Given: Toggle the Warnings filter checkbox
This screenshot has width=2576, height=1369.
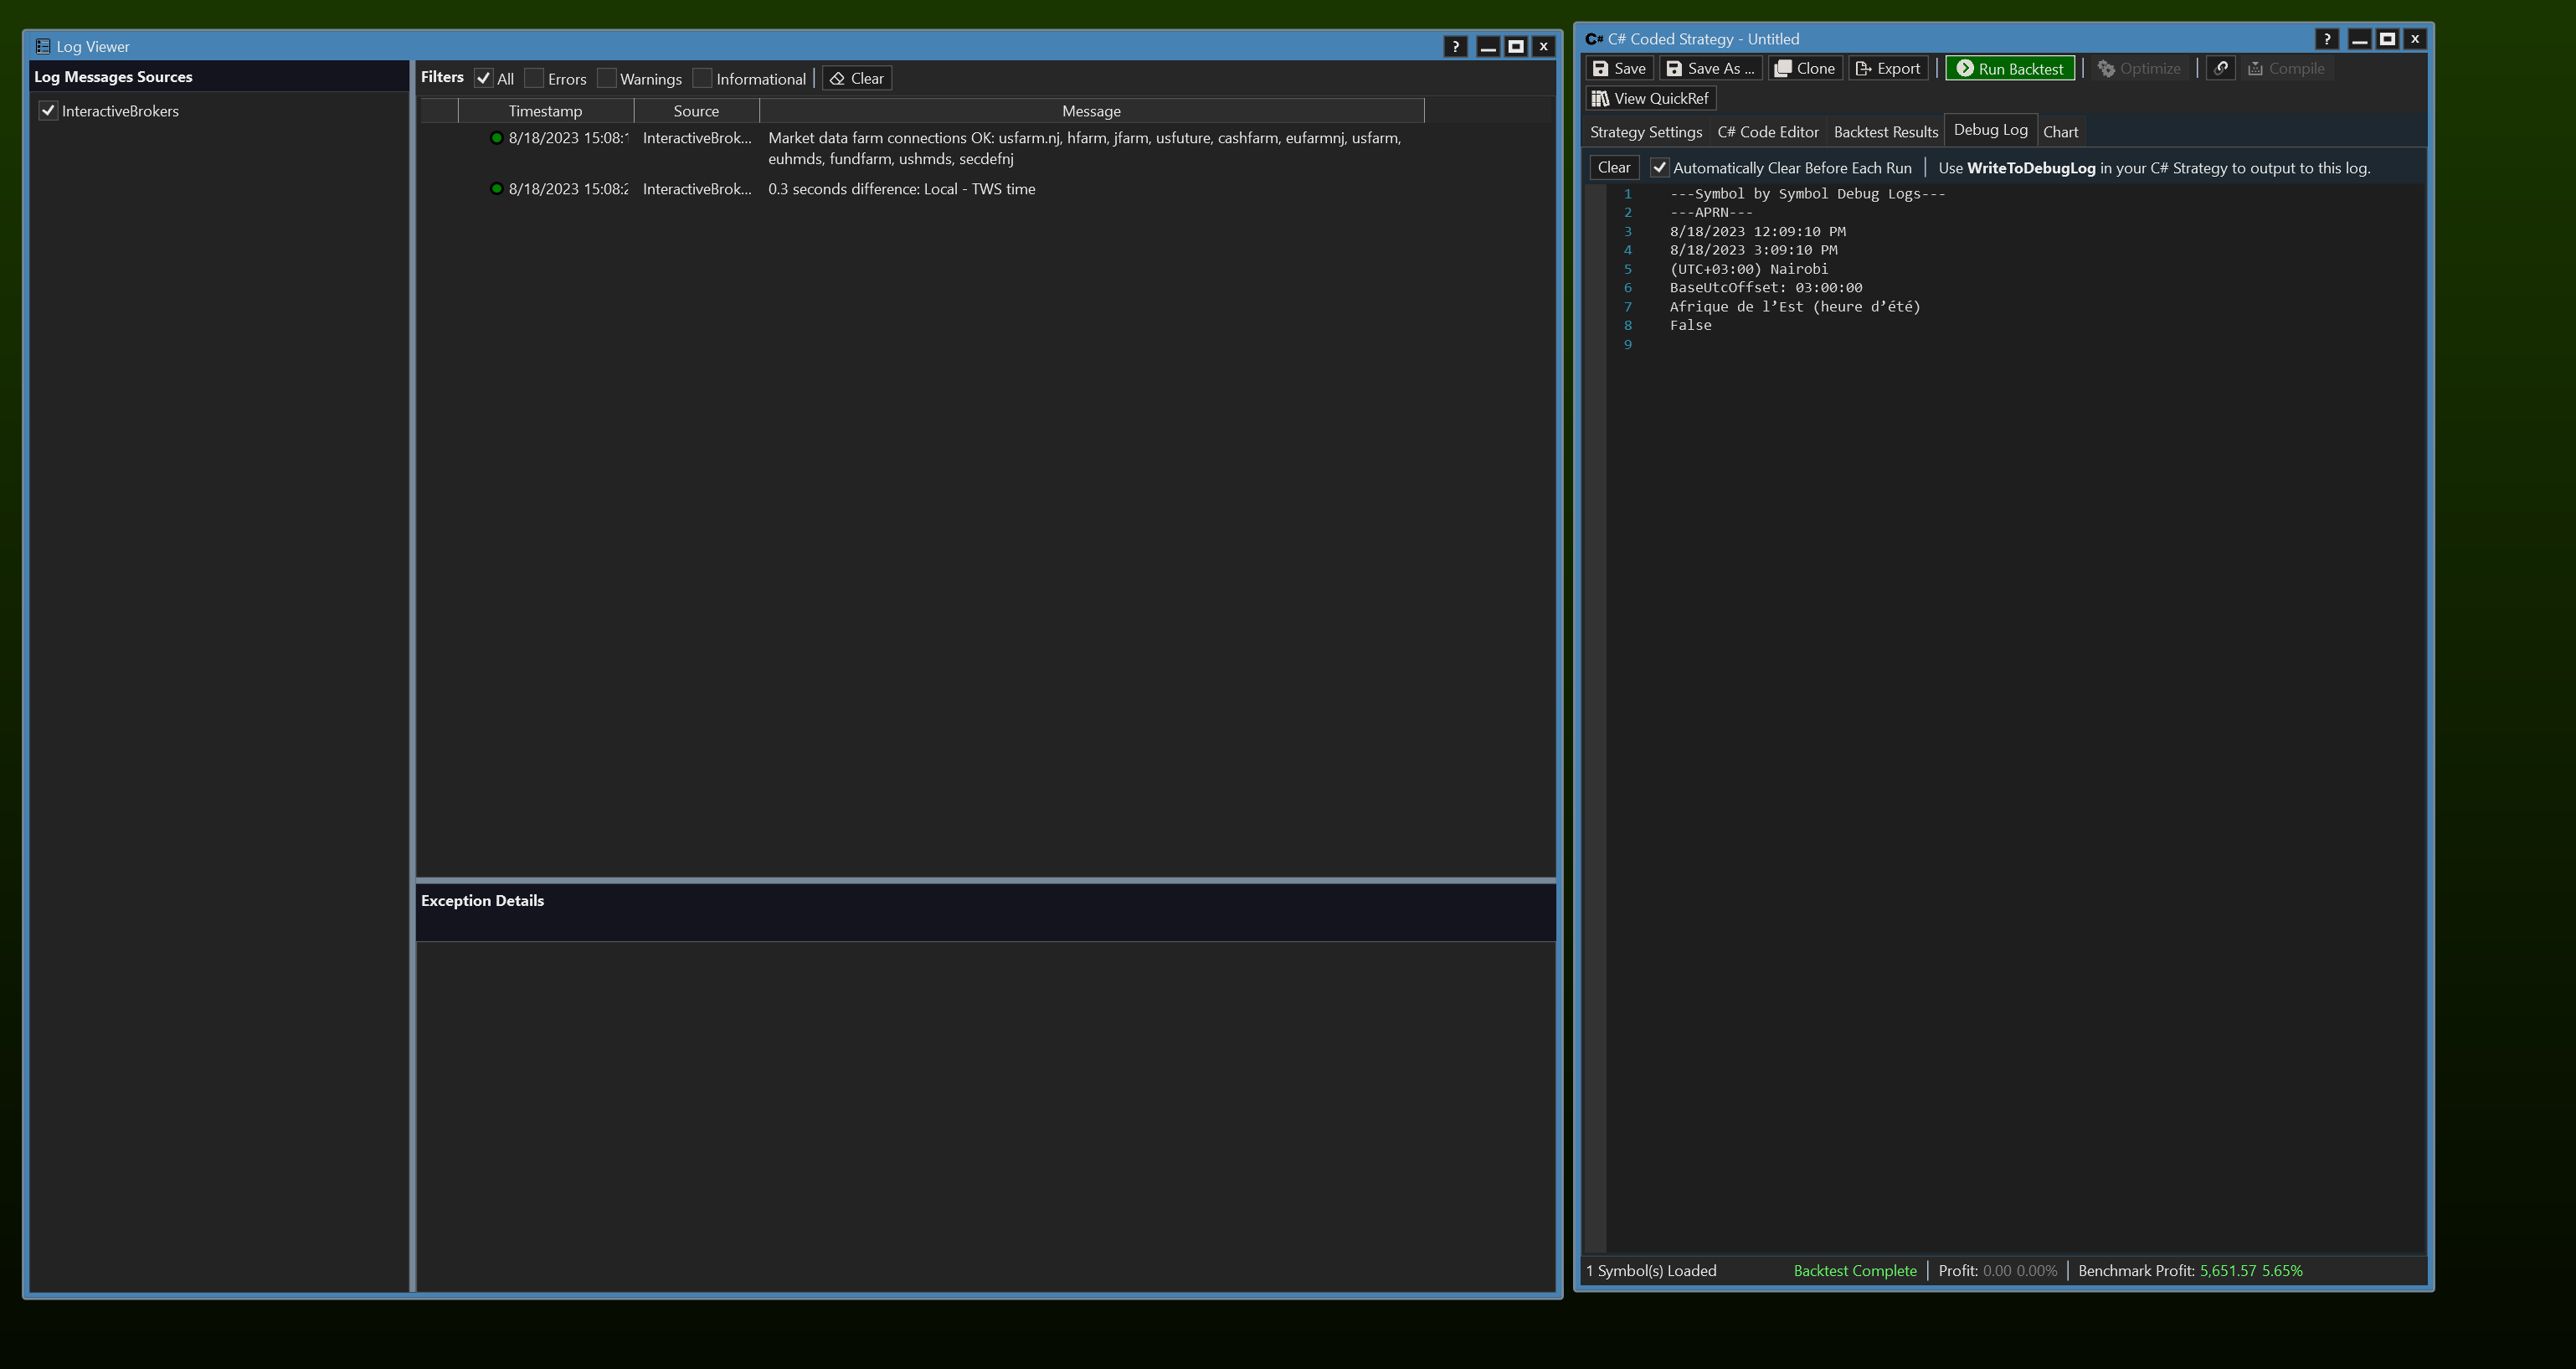Looking at the screenshot, I should (x=606, y=78).
